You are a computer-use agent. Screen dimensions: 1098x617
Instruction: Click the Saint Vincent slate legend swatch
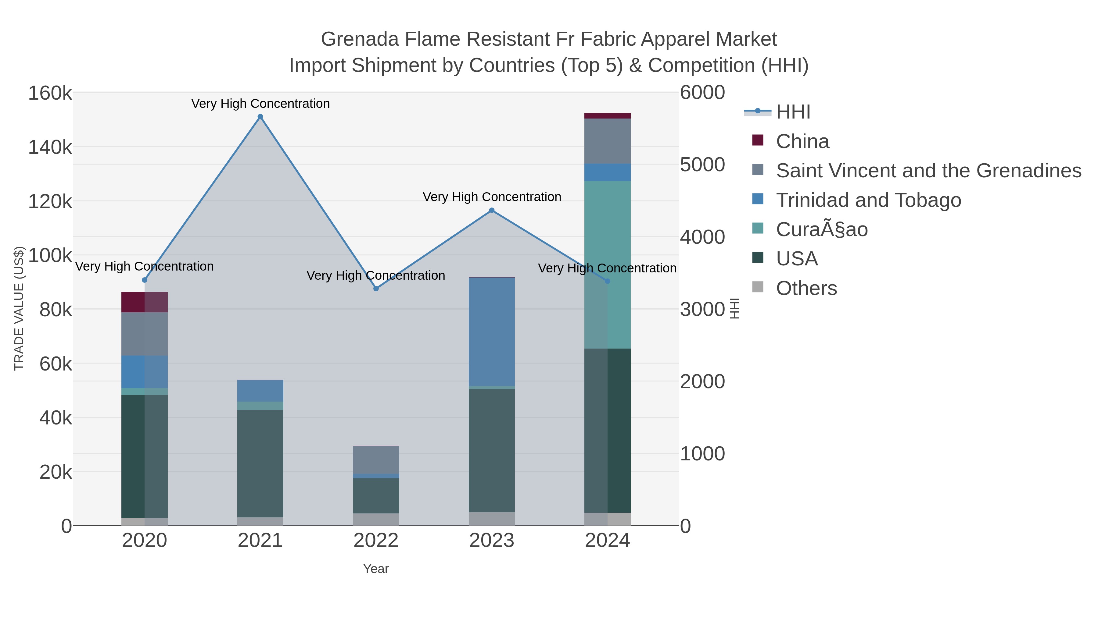point(757,169)
